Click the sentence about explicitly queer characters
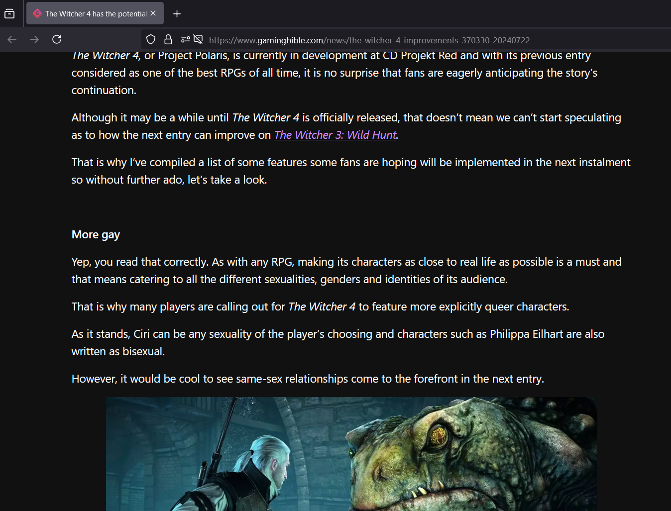This screenshot has width=671, height=511. tap(321, 307)
